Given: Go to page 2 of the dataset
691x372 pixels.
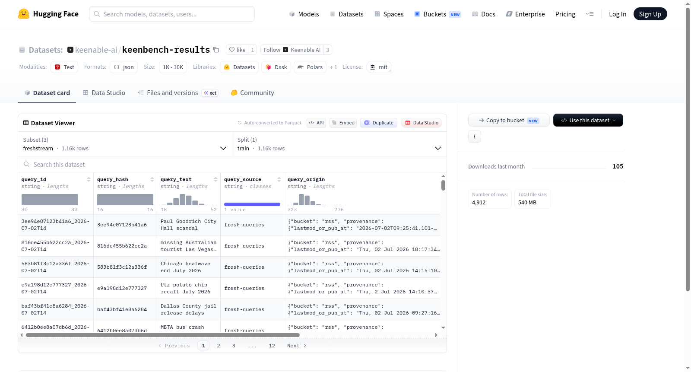Looking at the screenshot, I should 219,346.
